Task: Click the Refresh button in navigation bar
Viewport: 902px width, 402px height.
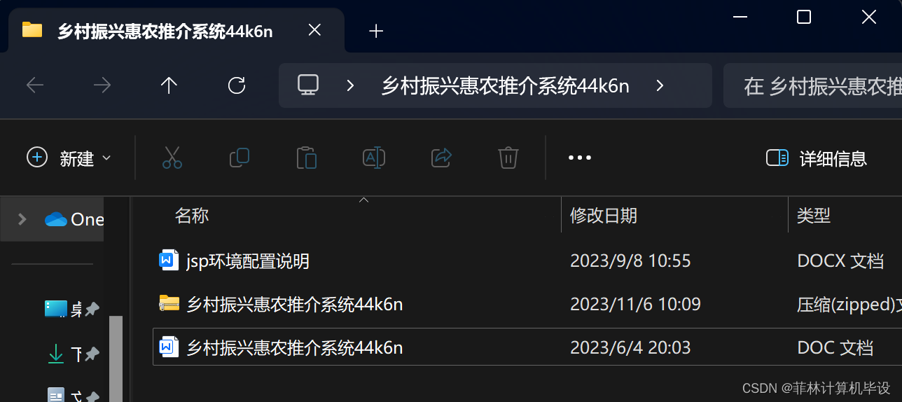Action: [x=237, y=85]
